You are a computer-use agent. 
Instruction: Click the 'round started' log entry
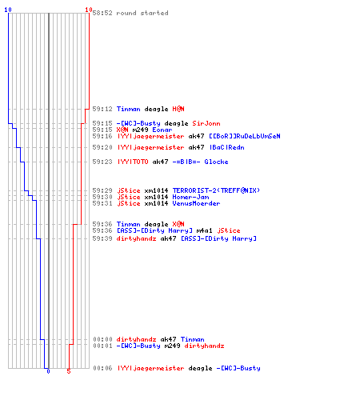click(130, 13)
